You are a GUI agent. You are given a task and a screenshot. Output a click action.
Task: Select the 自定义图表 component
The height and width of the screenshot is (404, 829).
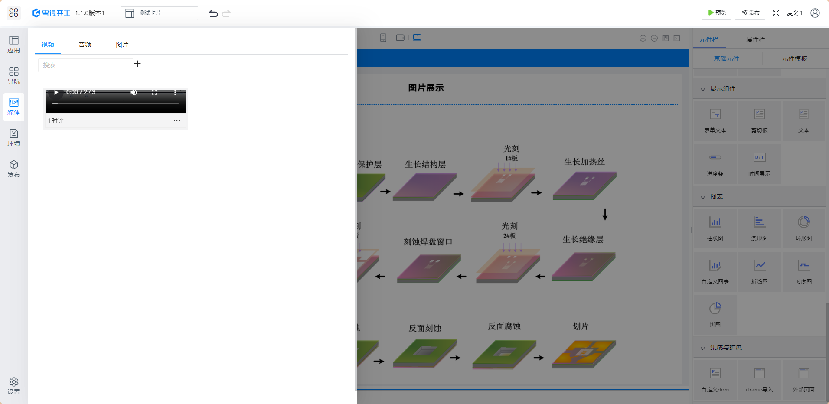[x=715, y=272]
